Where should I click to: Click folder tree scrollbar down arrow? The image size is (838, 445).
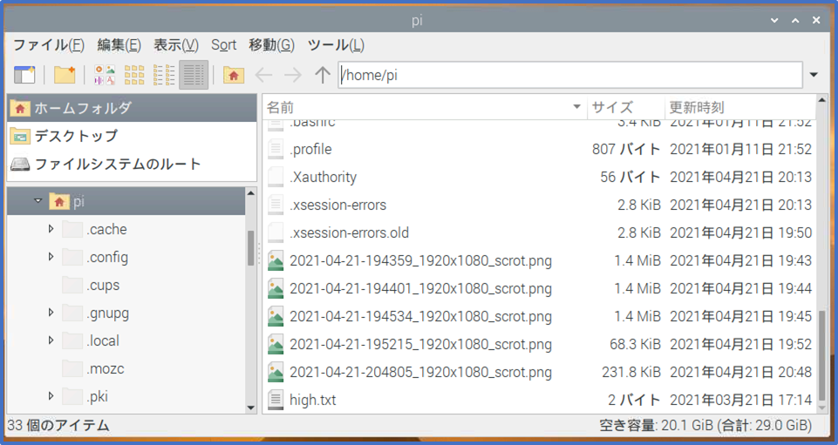pos(250,408)
